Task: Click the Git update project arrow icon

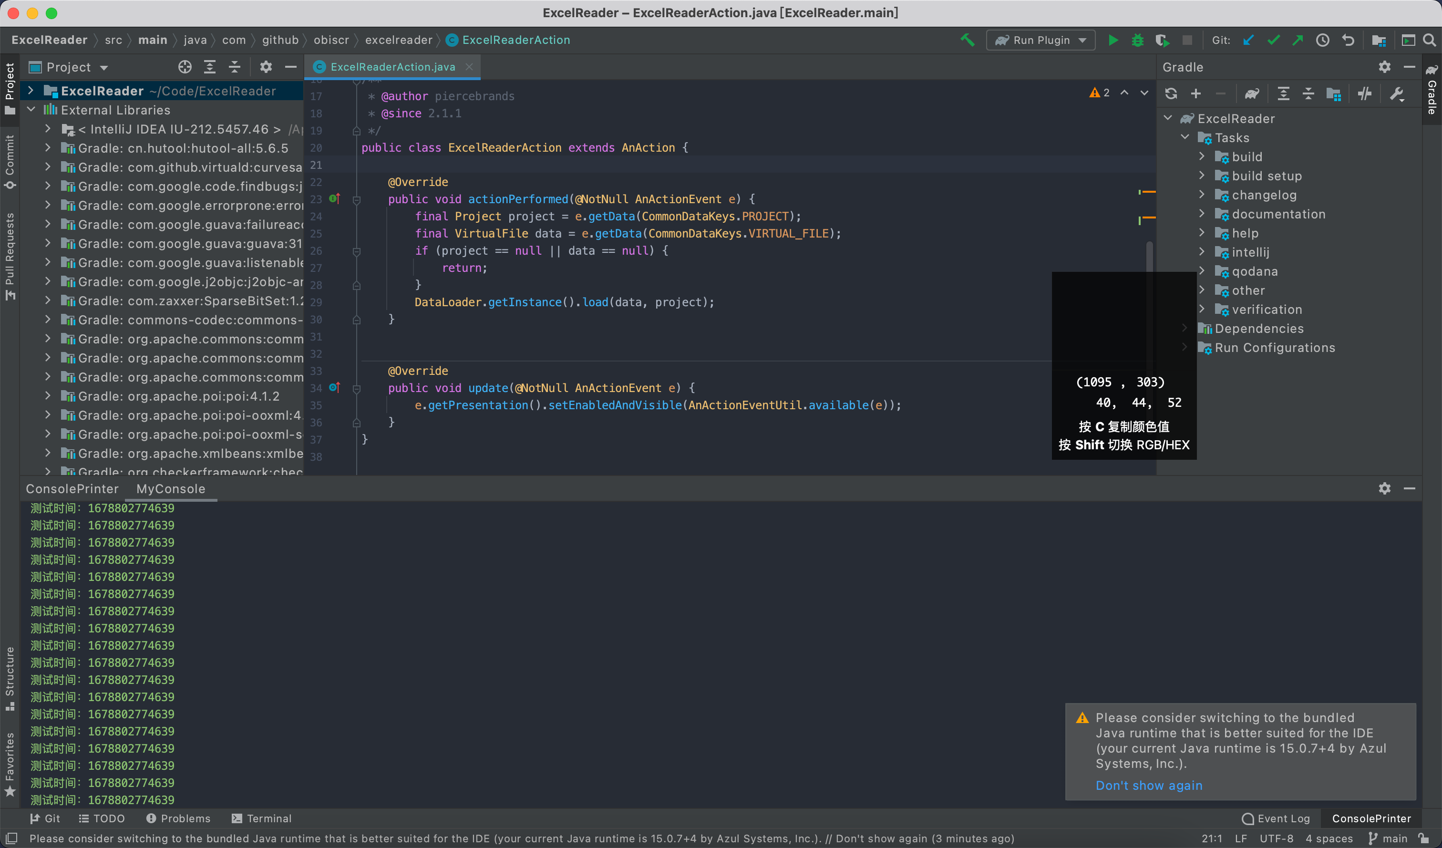Action: tap(1248, 40)
